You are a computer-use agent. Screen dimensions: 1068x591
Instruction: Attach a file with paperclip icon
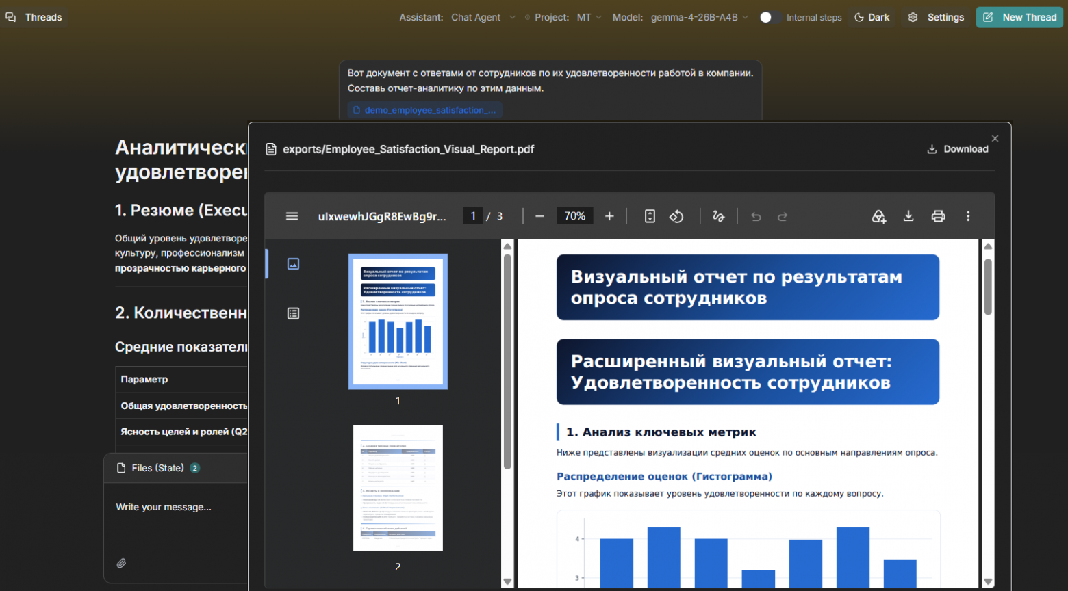(x=121, y=563)
